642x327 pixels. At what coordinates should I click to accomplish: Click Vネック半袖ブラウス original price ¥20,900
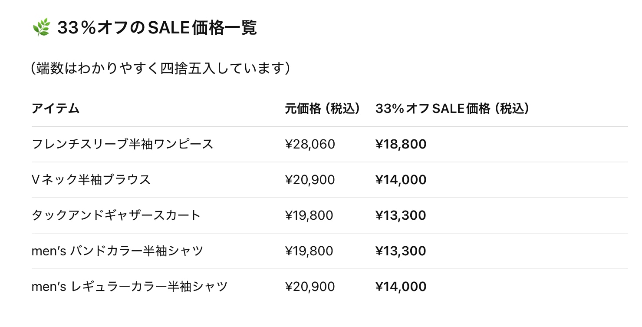(x=310, y=180)
